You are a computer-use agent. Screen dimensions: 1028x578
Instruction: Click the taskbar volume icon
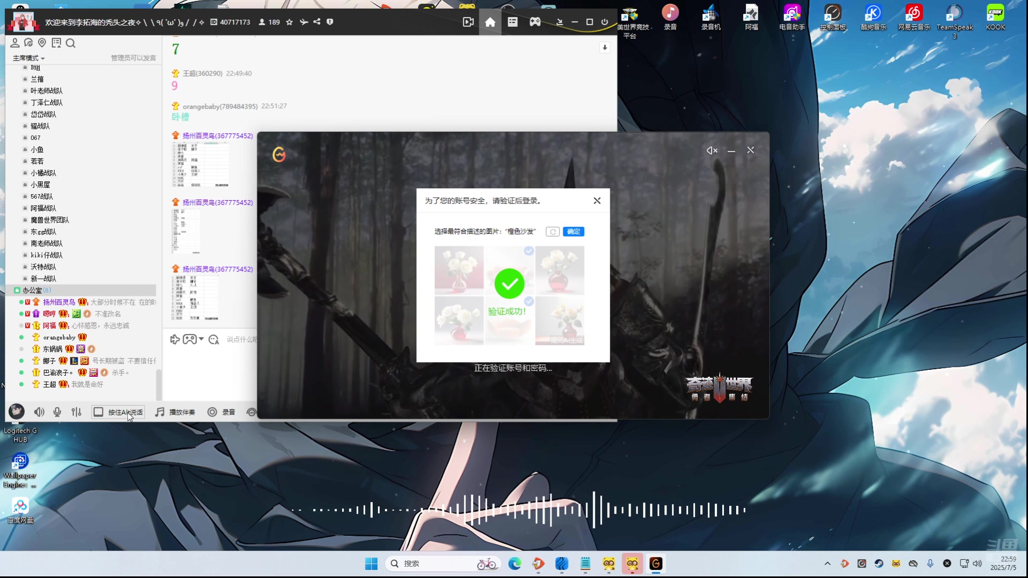pyautogui.click(x=977, y=564)
